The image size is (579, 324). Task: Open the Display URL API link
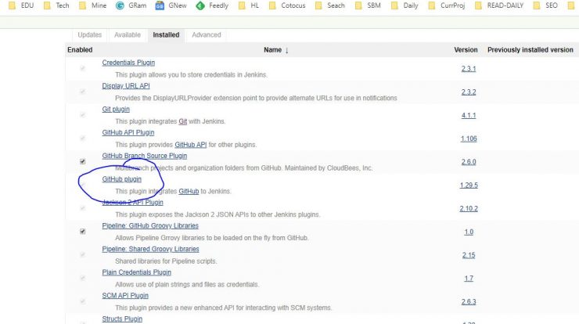click(126, 86)
